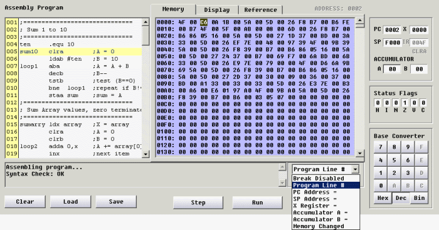This screenshot has width=439, height=230.
Task: Open the Reference tab
Action: (x=260, y=10)
